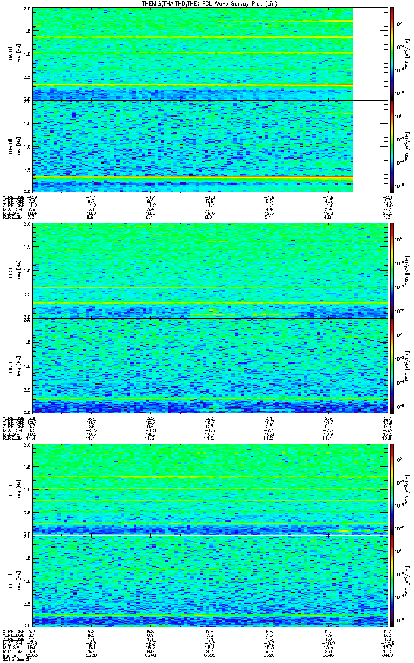Click the color bar beside THE B-parallel panel
The image size is (414, 663).
point(391,581)
